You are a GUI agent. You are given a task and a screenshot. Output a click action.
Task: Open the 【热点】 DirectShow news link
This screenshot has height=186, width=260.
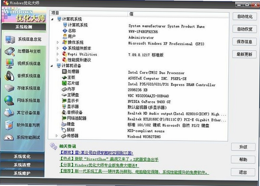(109, 159)
